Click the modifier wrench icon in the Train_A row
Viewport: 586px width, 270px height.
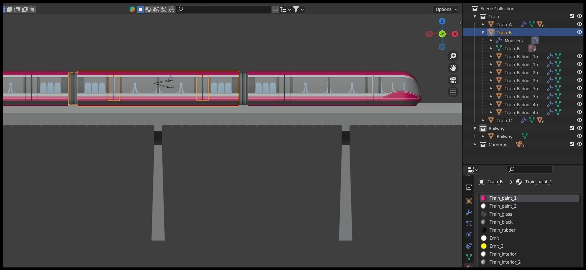click(x=524, y=24)
